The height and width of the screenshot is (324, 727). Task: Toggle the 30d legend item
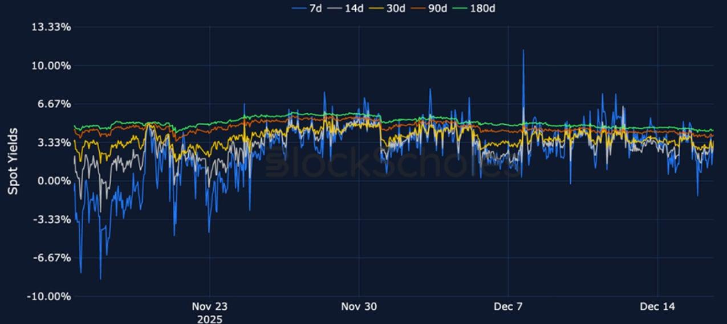click(x=395, y=8)
